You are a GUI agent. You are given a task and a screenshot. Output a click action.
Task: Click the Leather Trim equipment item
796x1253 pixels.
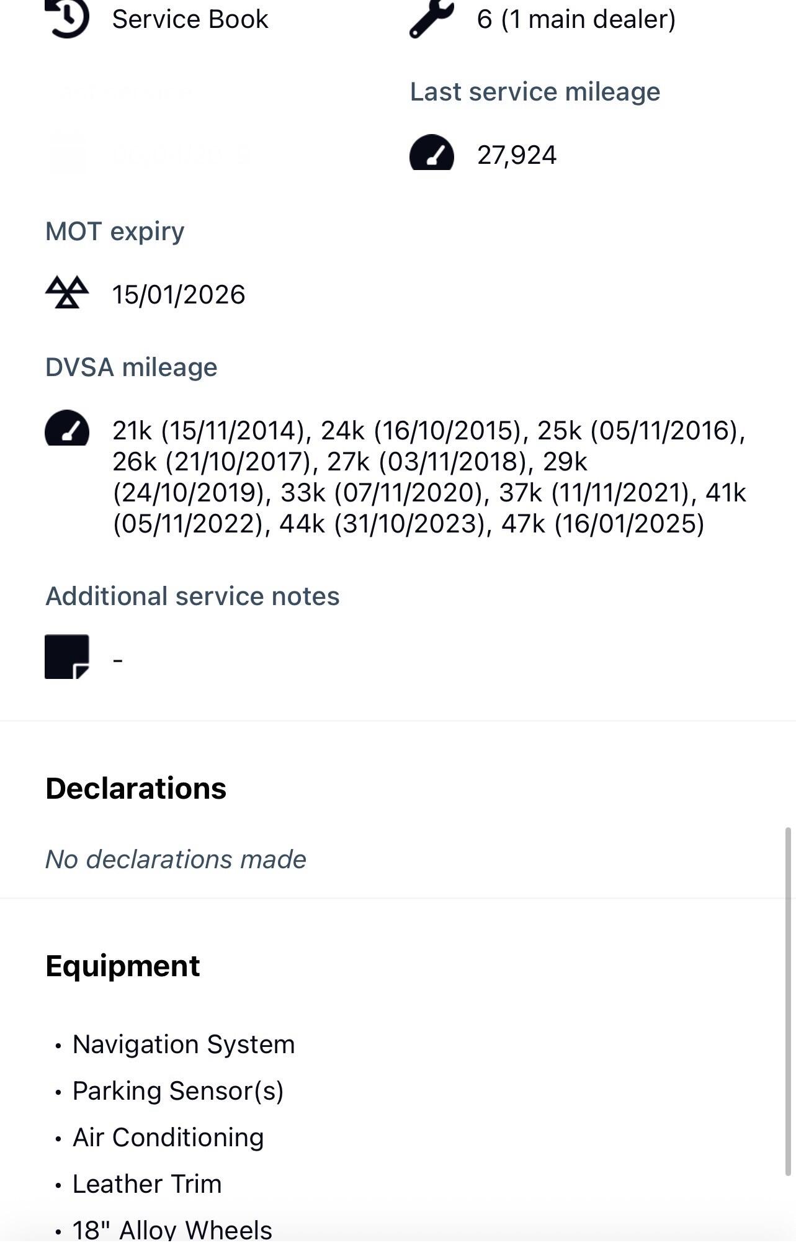147,1184
